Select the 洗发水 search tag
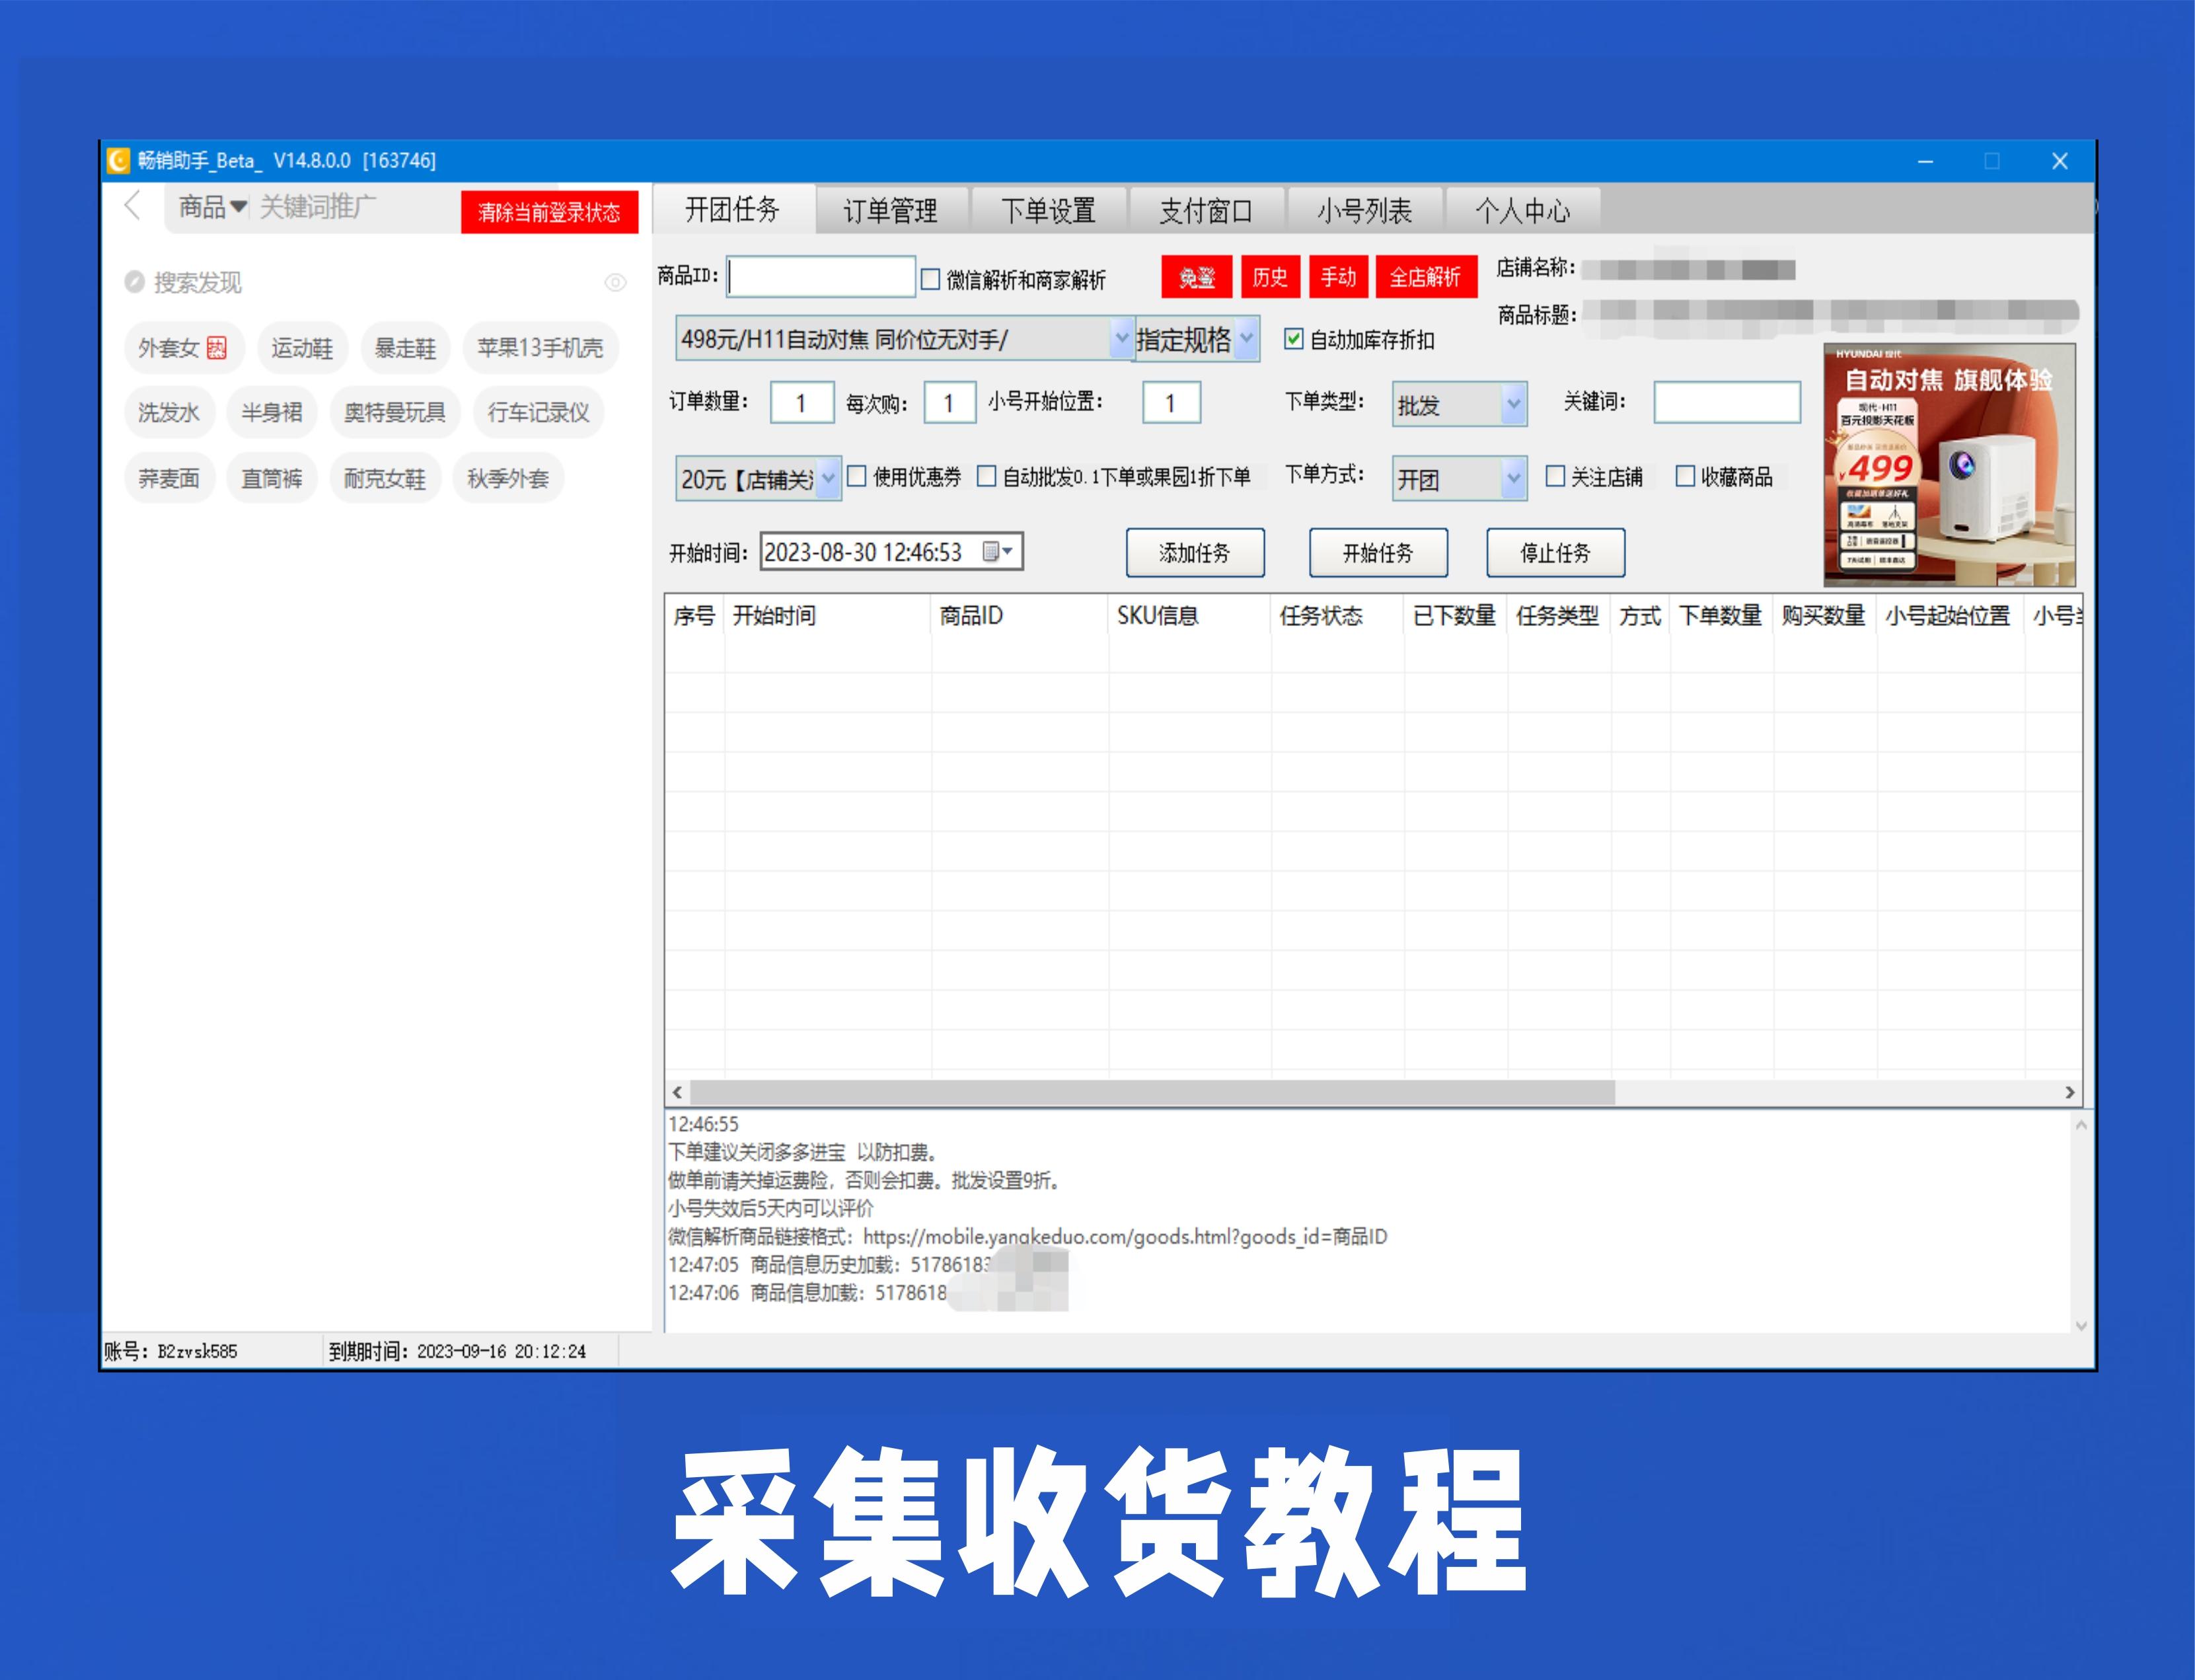Image resolution: width=2195 pixels, height=1680 pixels. (169, 412)
